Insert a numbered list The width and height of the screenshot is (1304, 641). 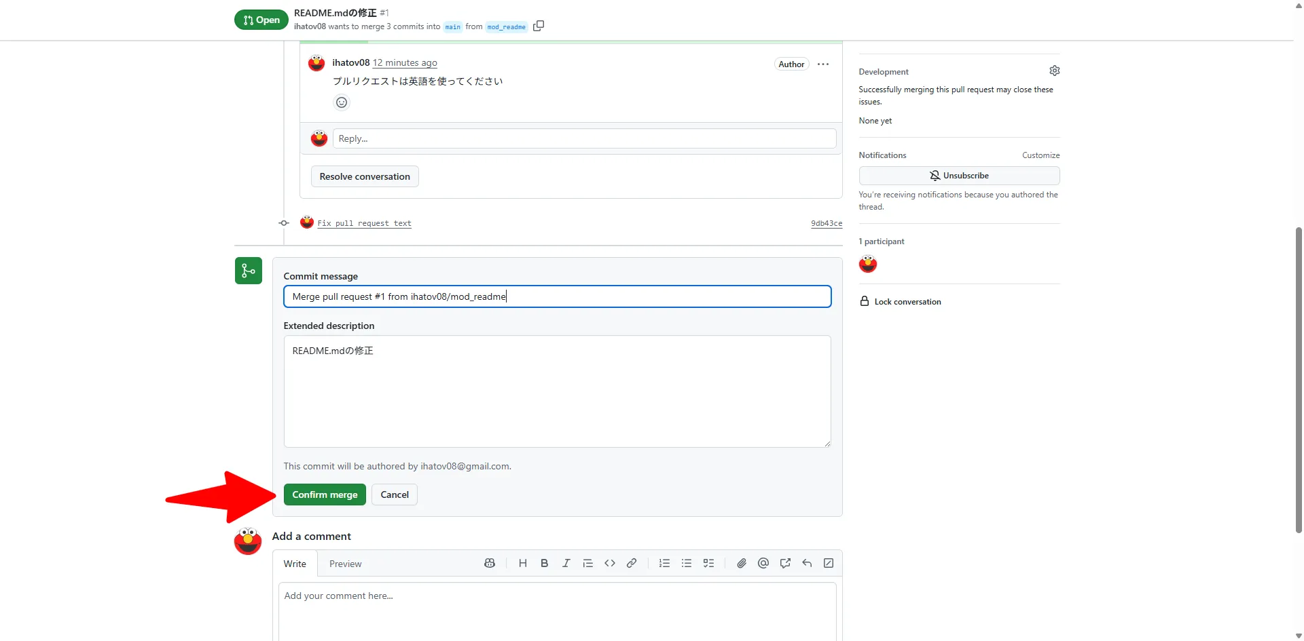pos(664,563)
